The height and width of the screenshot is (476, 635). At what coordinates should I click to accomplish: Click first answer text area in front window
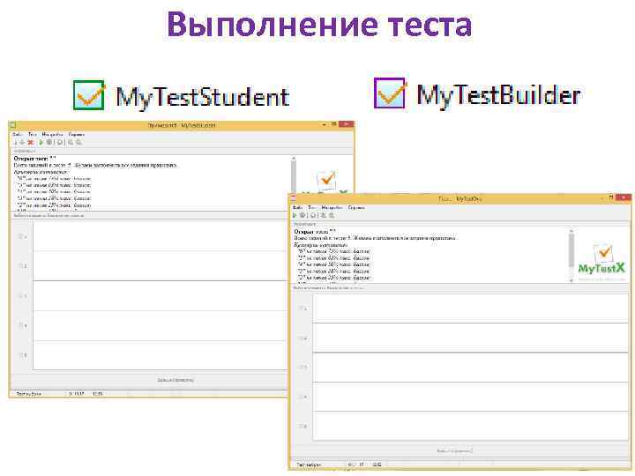(470, 309)
